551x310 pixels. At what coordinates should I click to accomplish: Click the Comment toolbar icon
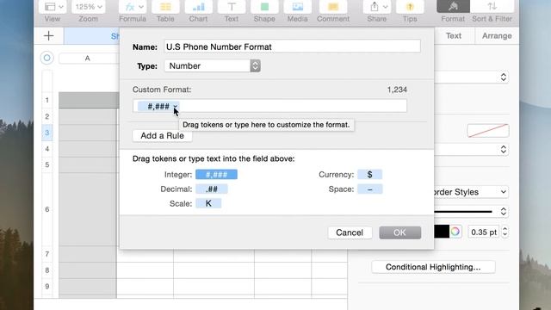point(333,7)
